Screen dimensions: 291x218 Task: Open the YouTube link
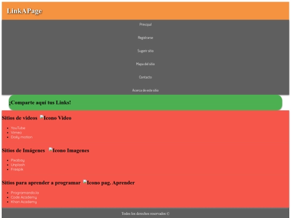18,128
